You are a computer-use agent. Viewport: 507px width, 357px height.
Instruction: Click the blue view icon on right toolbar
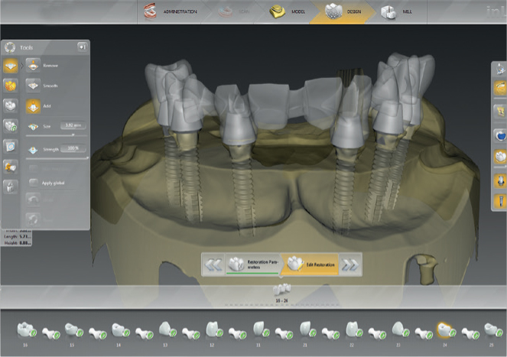pos(499,136)
